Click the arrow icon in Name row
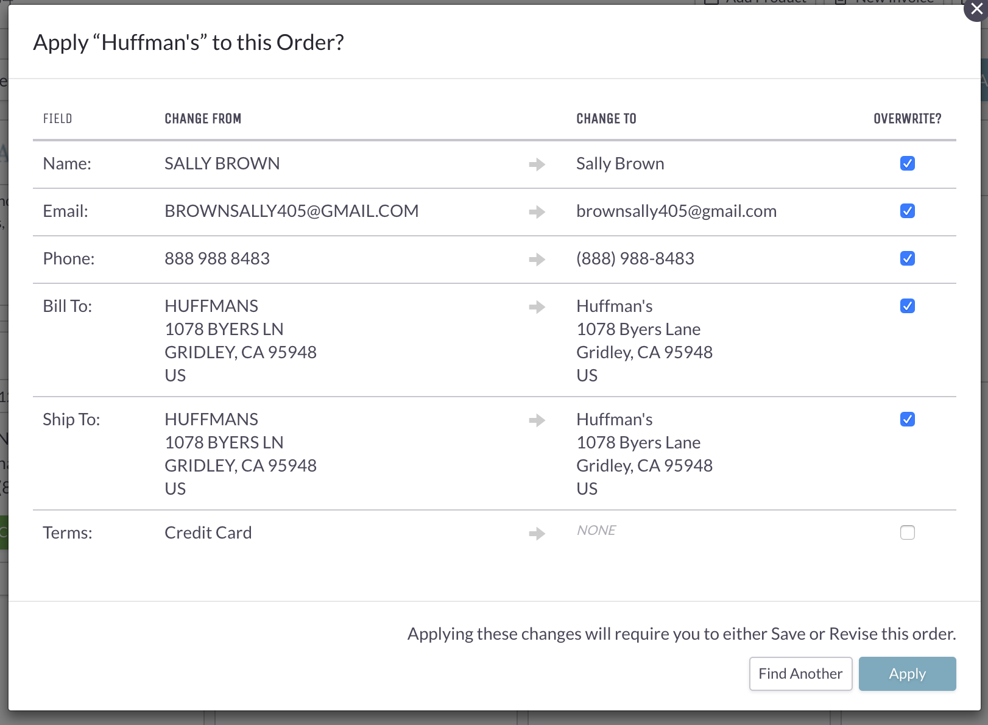 537,164
